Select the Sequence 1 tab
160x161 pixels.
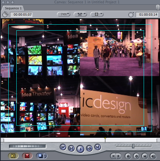(x=13, y=8)
